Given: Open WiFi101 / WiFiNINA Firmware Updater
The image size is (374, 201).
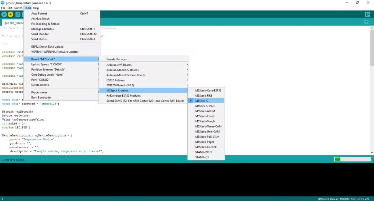Looking at the screenshot, I should [62, 52].
